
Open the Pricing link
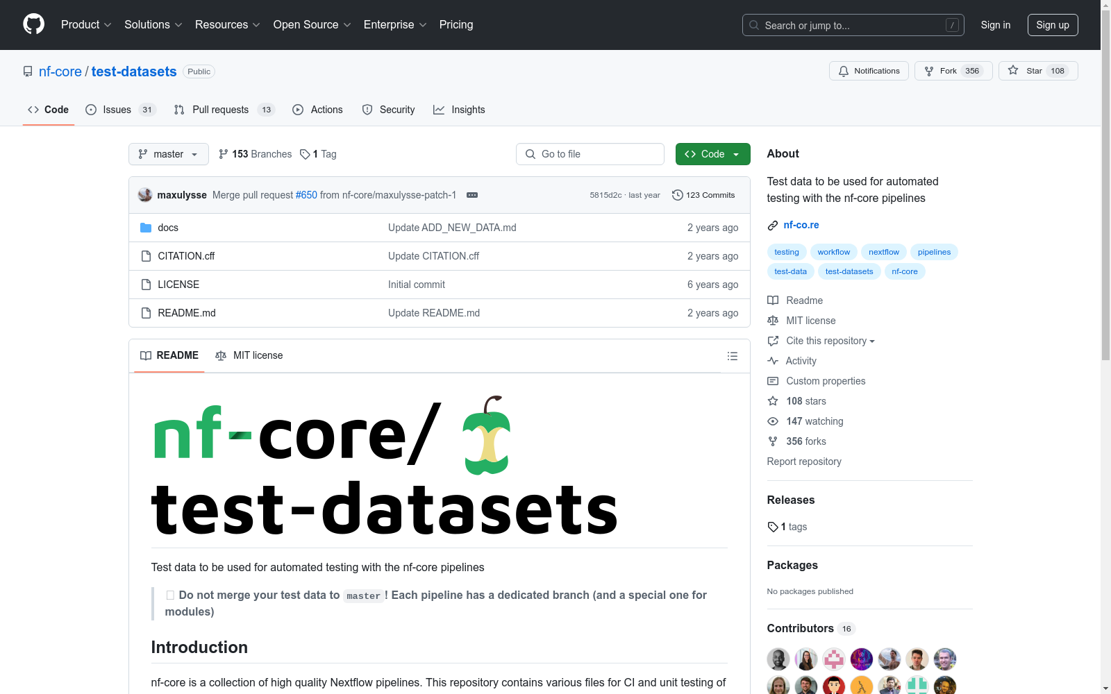point(456,25)
